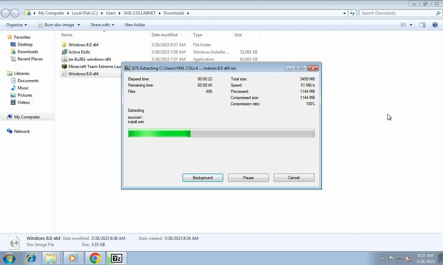The height and width of the screenshot is (265, 443).
Task: Select the Windows 8.0 x64 disc image icon
Action: click(x=64, y=74)
